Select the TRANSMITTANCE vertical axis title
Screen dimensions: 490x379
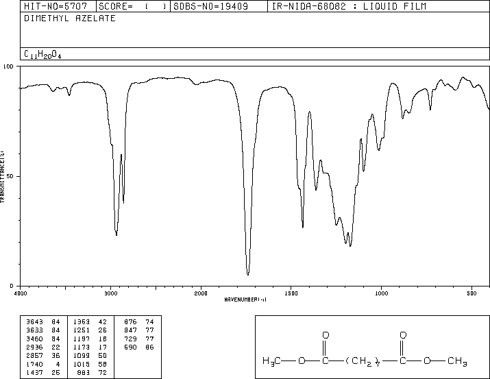point(2,177)
